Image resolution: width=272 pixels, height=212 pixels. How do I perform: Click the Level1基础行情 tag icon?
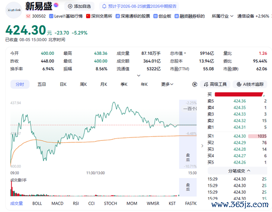pyautogui.click(x=51, y=16)
